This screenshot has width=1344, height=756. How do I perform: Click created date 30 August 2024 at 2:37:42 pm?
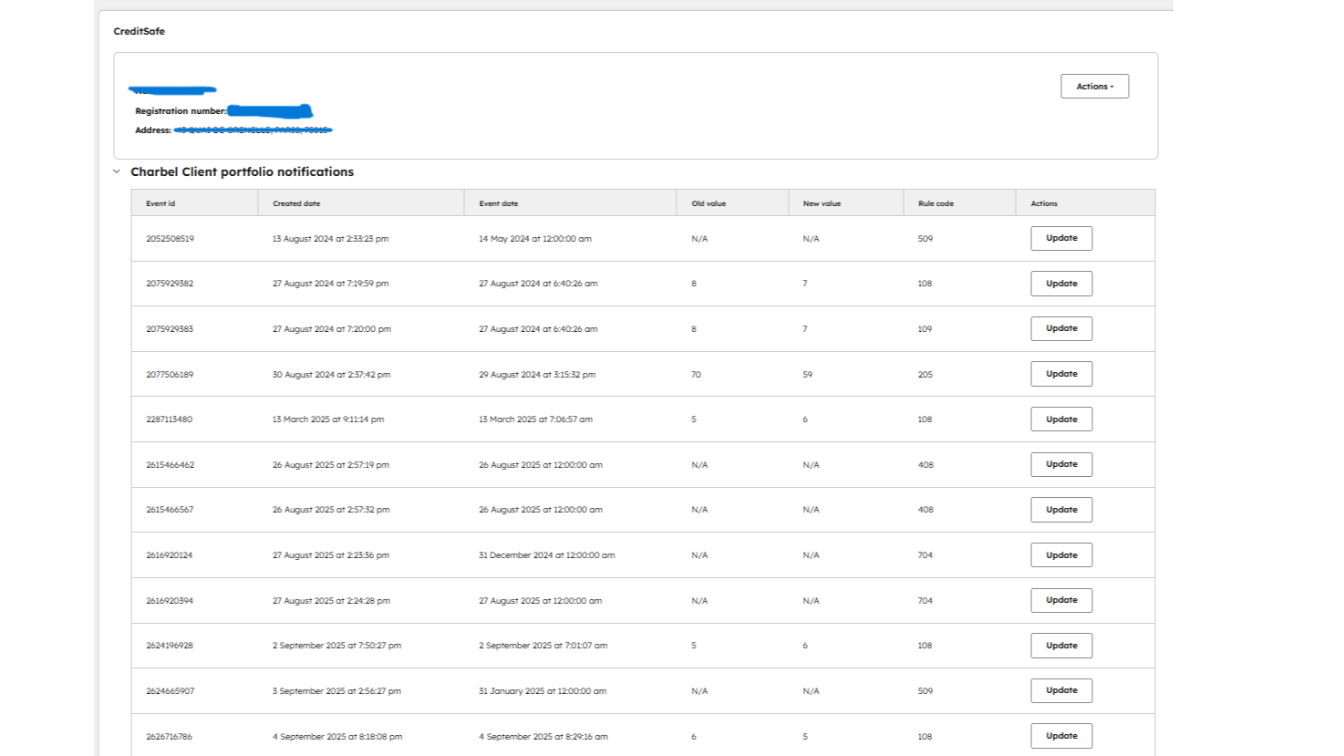(331, 375)
